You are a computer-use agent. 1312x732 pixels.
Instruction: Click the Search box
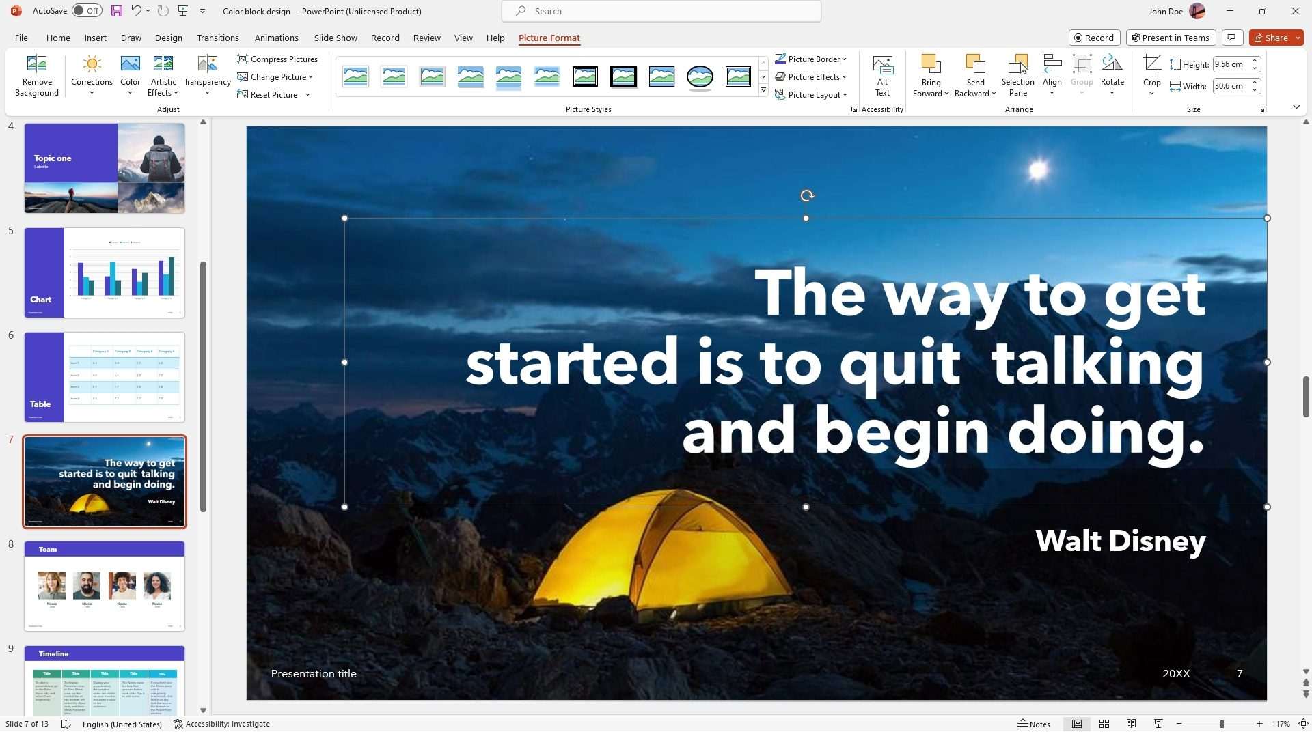click(x=661, y=11)
